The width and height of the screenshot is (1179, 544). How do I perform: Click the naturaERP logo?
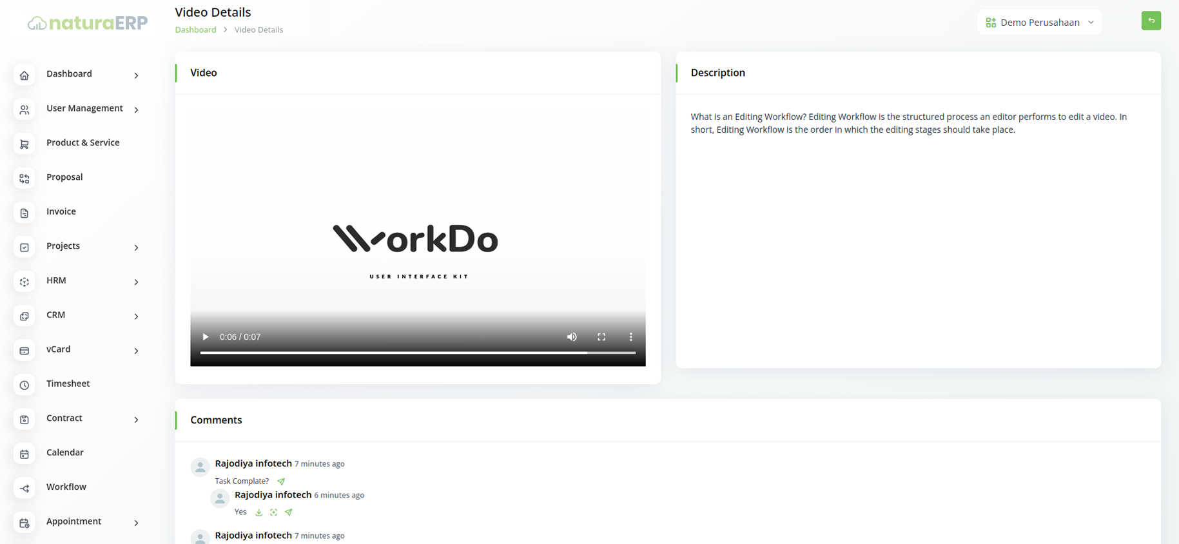point(88,23)
